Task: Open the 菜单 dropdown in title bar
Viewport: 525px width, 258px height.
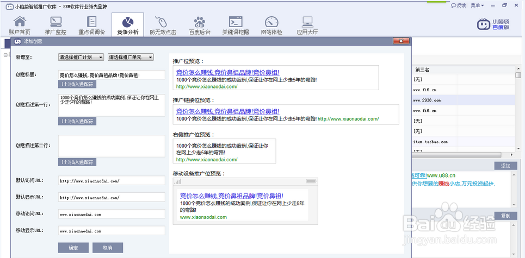Action: click(477, 5)
